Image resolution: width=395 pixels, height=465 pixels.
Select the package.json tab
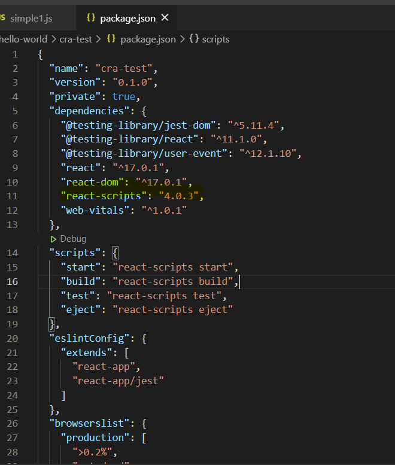pyautogui.click(x=127, y=19)
